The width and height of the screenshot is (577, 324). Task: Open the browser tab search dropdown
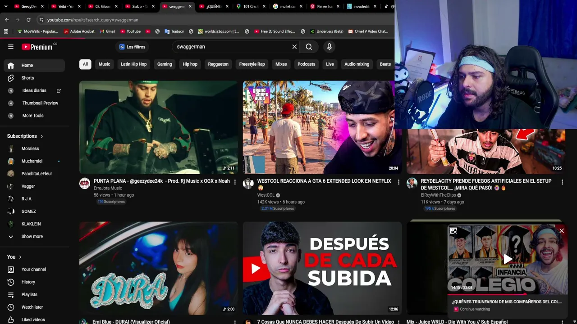[5, 6]
